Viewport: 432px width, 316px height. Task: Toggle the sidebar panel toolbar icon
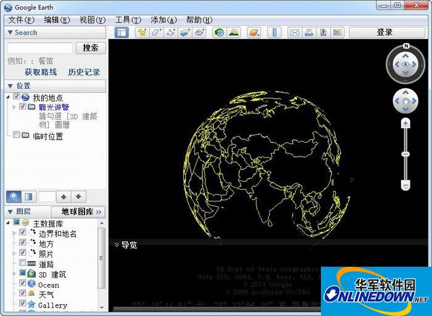[122, 33]
